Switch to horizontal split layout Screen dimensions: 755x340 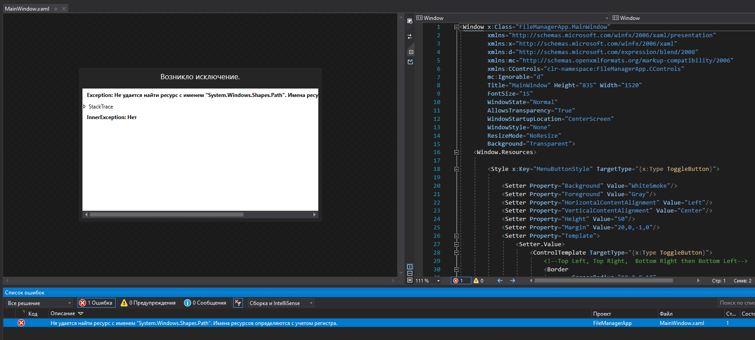point(410,274)
